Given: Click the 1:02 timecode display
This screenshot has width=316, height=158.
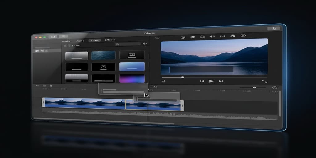Looking at the screenshot, I should tap(153, 87).
